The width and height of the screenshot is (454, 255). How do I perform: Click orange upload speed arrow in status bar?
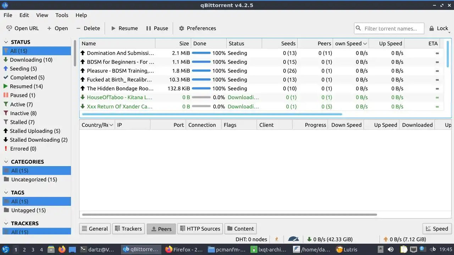coord(386,239)
